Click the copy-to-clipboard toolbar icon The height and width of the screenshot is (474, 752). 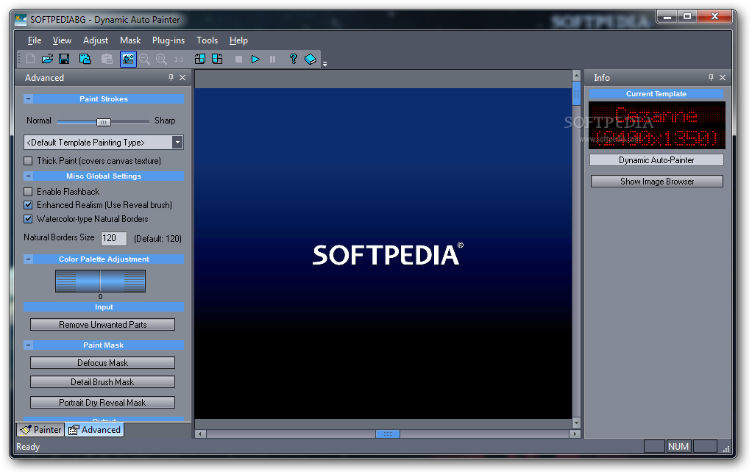pos(85,59)
